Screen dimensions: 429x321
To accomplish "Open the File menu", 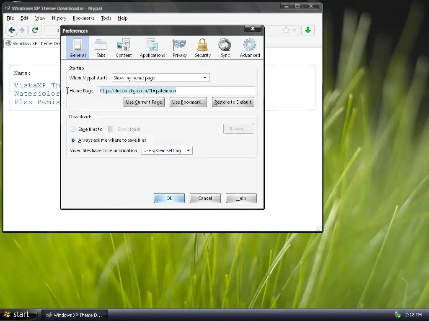I will pos(10,18).
